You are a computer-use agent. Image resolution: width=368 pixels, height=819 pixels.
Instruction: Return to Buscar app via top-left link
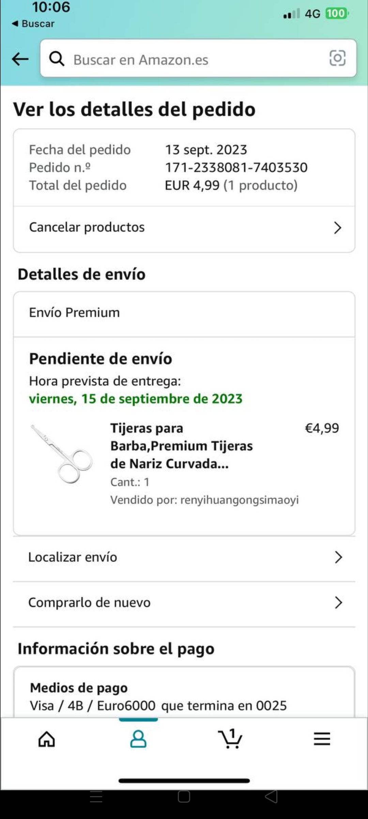coord(33,24)
